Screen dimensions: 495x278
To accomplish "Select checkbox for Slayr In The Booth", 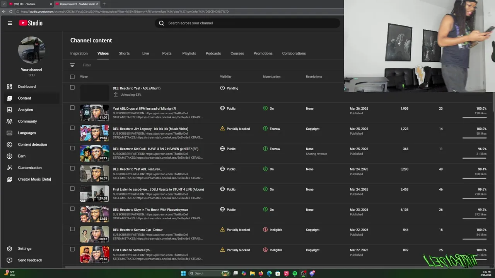I will (72, 209).
